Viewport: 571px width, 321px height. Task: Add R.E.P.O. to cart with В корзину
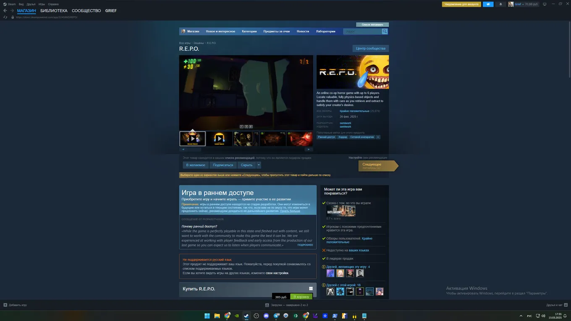click(301, 297)
